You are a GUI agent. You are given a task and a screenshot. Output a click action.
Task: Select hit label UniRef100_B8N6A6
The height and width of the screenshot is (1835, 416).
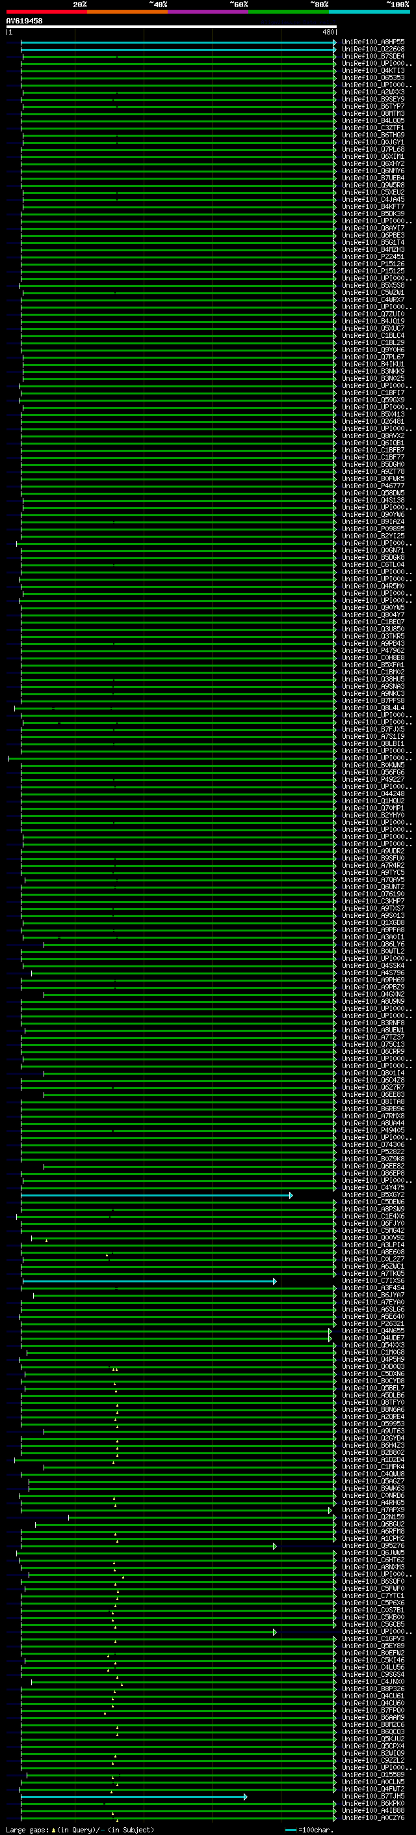[373, 1410]
